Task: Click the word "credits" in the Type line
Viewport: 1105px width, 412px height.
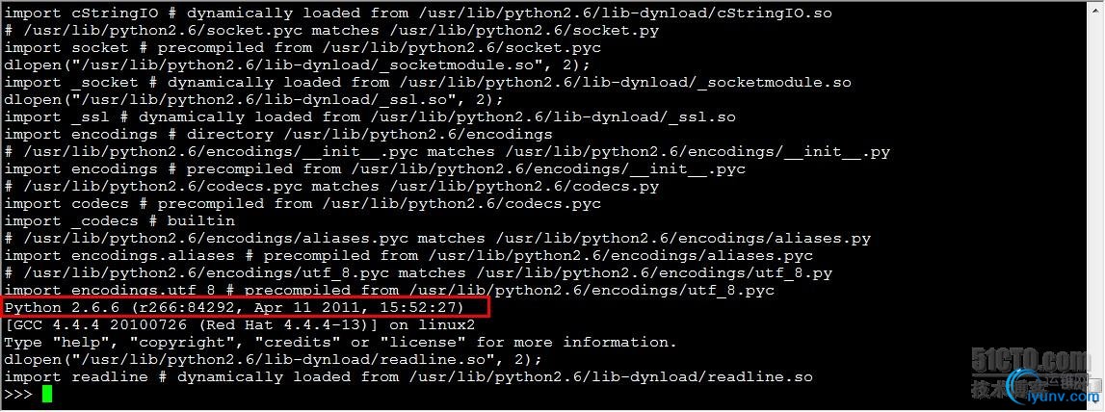Action: click(298, 343)
